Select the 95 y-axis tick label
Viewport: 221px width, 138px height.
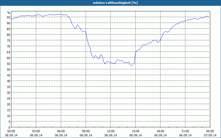coord(8,17)
